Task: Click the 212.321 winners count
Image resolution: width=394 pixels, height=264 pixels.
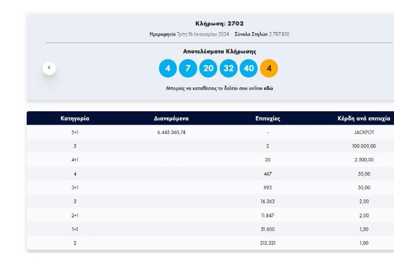Action: point(268,243)
